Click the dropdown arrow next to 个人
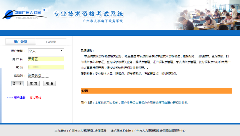 coord(62,51)
